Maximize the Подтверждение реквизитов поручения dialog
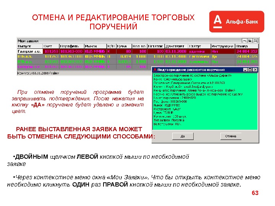The height and width of the screenshot is (206, 275). (x=250, y=70)
